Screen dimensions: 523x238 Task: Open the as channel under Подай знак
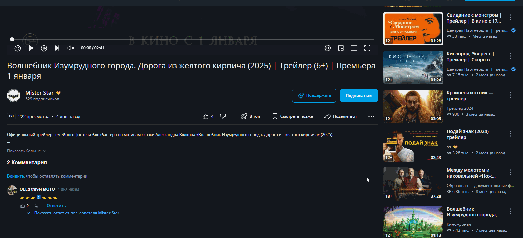tap(449, 147)
